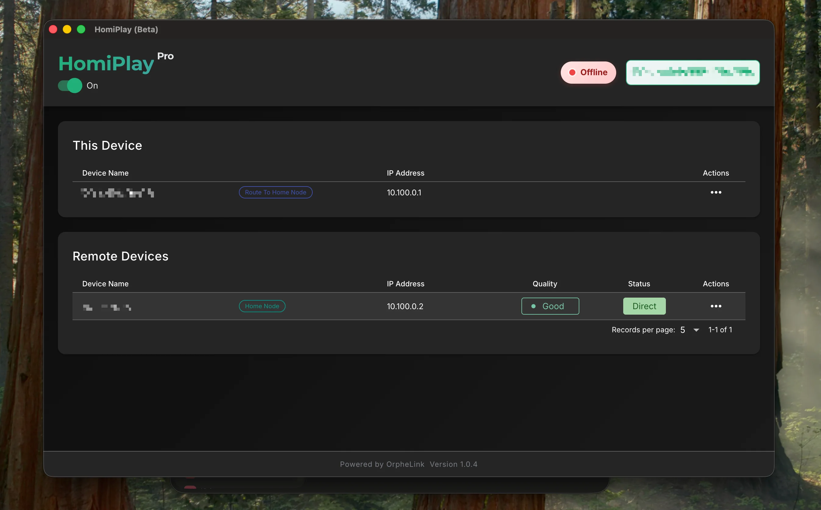
Task: Open remote device actions three-dot menu
Action: point(716,306)
